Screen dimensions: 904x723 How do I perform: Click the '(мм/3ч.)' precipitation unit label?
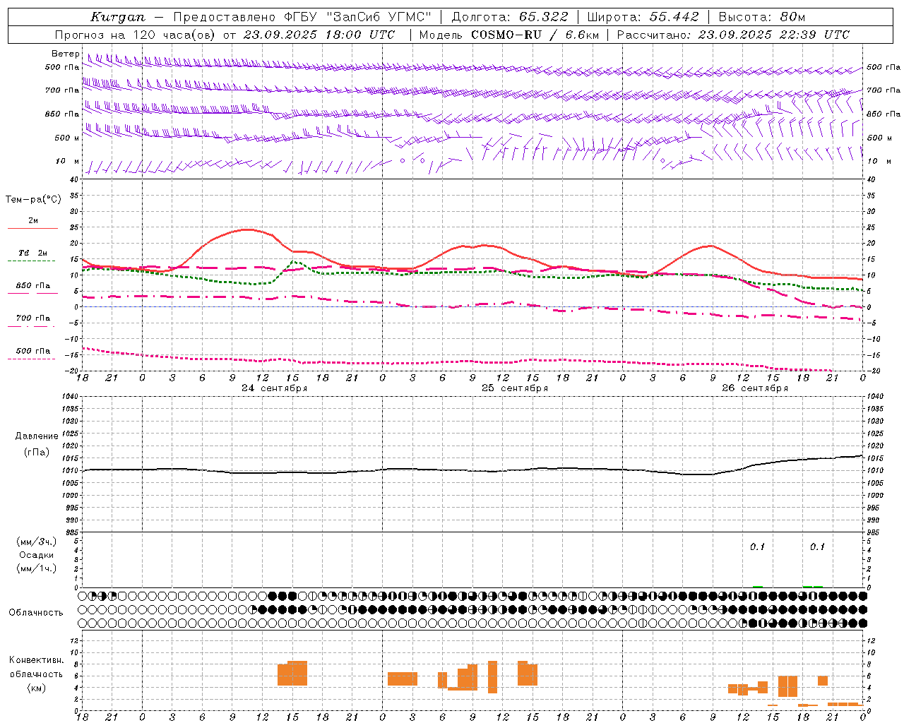[37, 542]
